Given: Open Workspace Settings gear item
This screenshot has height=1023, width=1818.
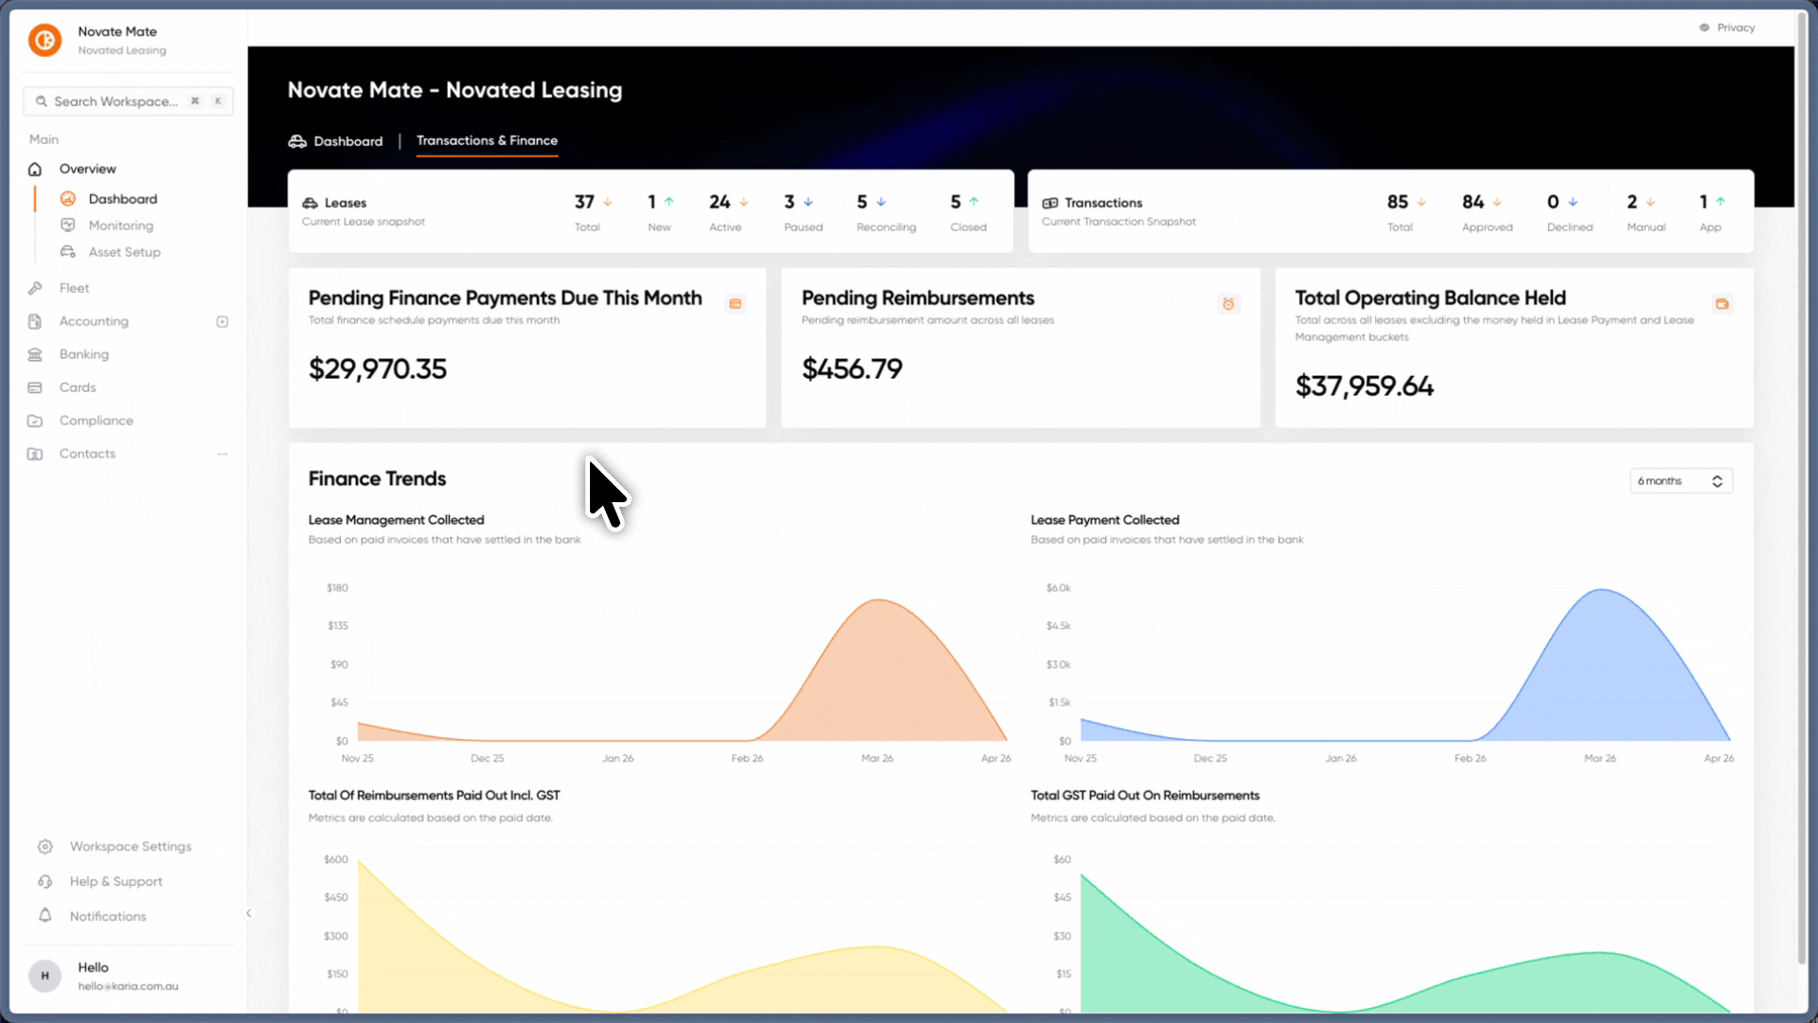Looking at the screenshot, I should (x=115, y=846).
